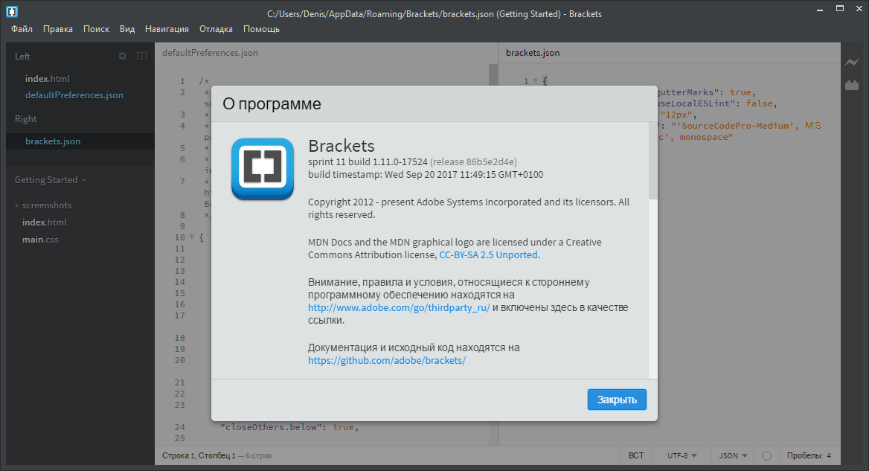869x471 pixels.
Task: Click the brackets.json pane header
Action: (x=533, y=53)
